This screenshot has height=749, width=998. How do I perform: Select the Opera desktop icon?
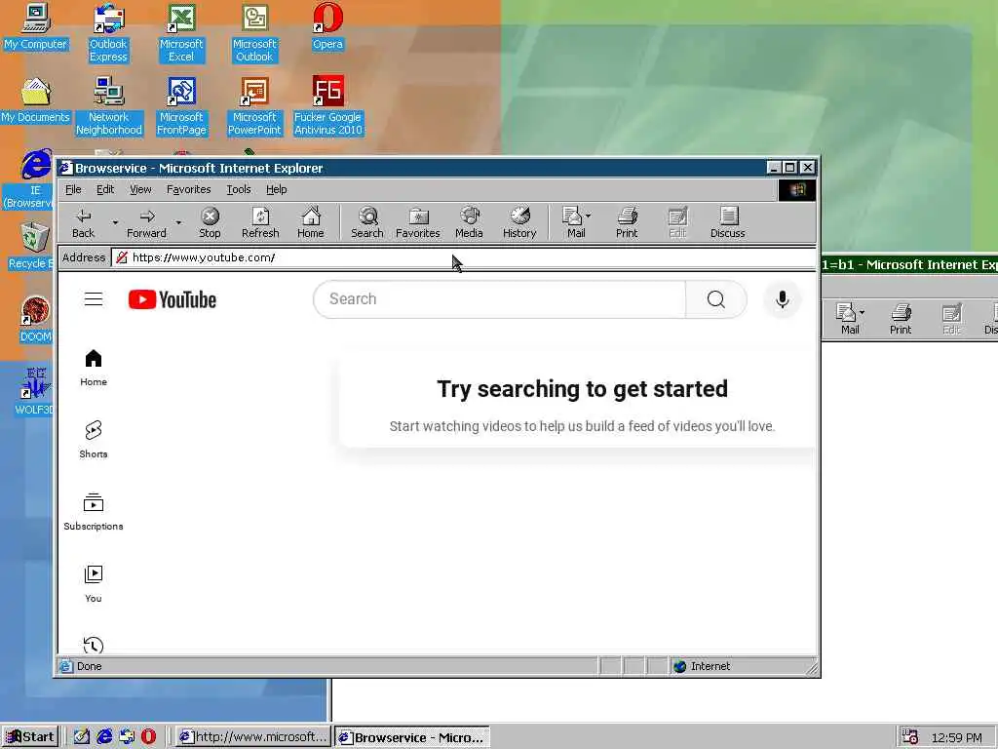coord(327,26)
